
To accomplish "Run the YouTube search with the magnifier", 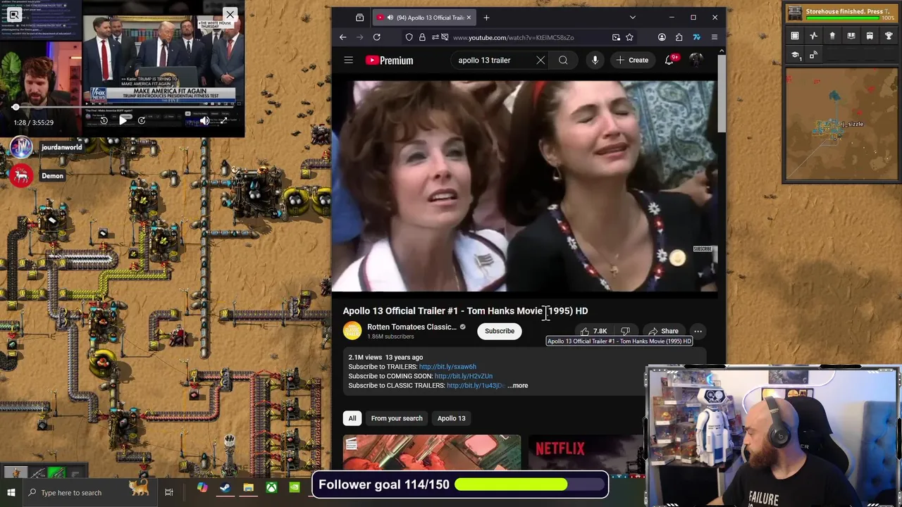I will [x=563, y=61].
